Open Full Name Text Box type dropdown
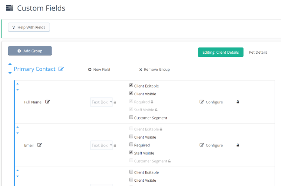Image resolution: width=281 pixels, height=186 pixels. click(x=101, y=102)
